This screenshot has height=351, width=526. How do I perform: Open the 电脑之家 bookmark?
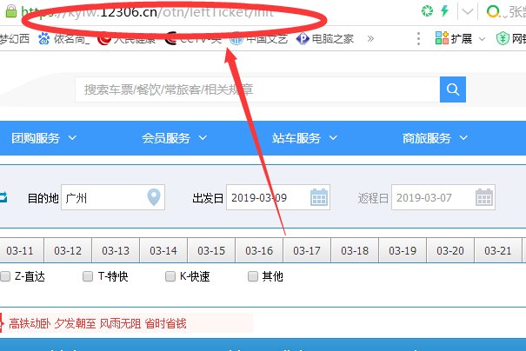[x=325, y=39]
